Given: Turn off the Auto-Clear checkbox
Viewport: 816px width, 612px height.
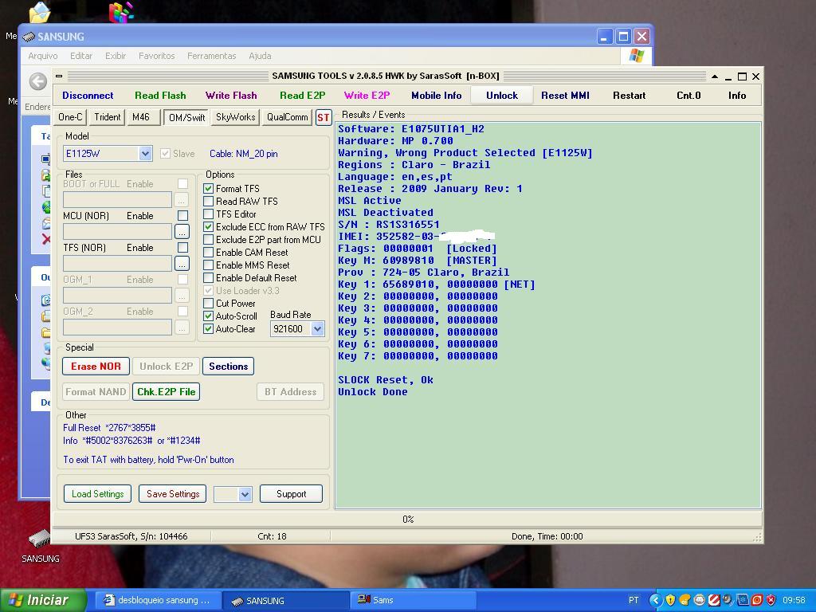Looking at the screenshot, I should point(208,329).
